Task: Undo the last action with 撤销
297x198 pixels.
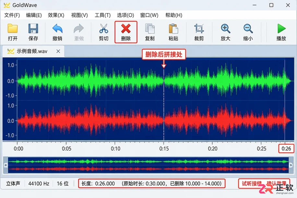Action: (57, 32)
